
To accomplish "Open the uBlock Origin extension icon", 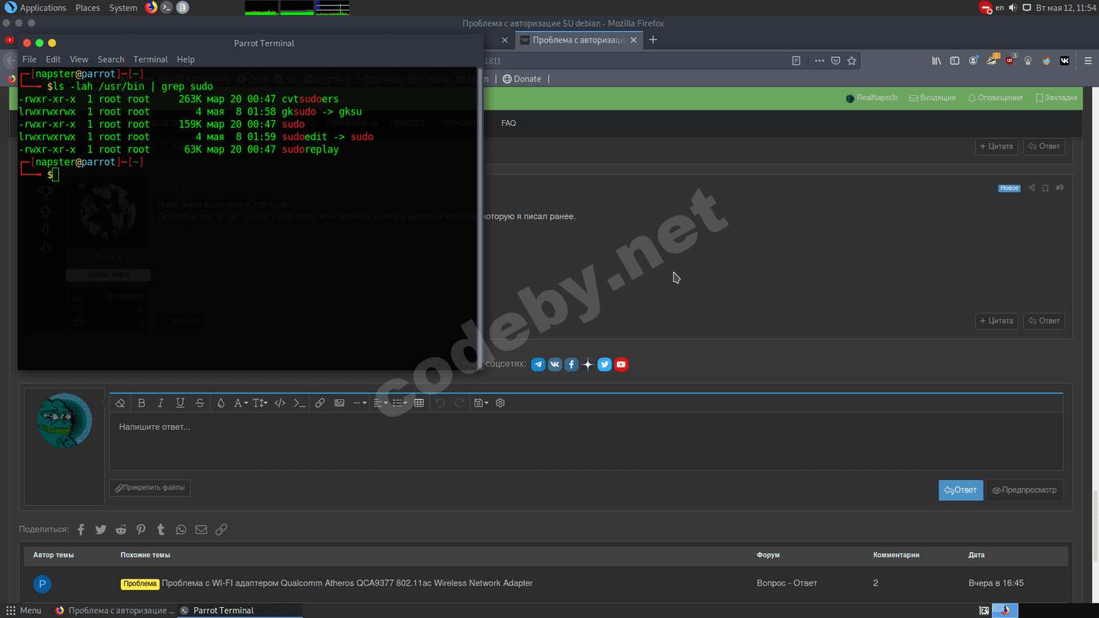I will 1010,60.
